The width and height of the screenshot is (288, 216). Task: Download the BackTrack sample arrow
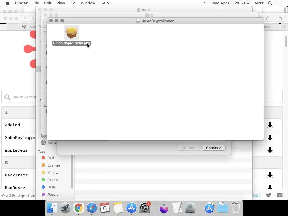coord(270,175)
